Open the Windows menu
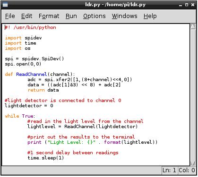198x177 pixels. (x=125, y=16)
